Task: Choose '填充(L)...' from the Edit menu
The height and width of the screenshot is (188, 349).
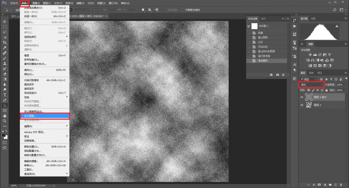Action: tap(45, 70)
